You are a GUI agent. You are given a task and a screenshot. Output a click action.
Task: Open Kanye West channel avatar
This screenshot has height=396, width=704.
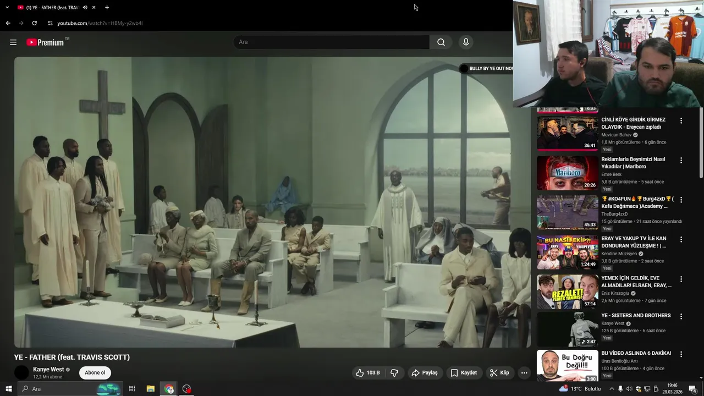point(21,373)
